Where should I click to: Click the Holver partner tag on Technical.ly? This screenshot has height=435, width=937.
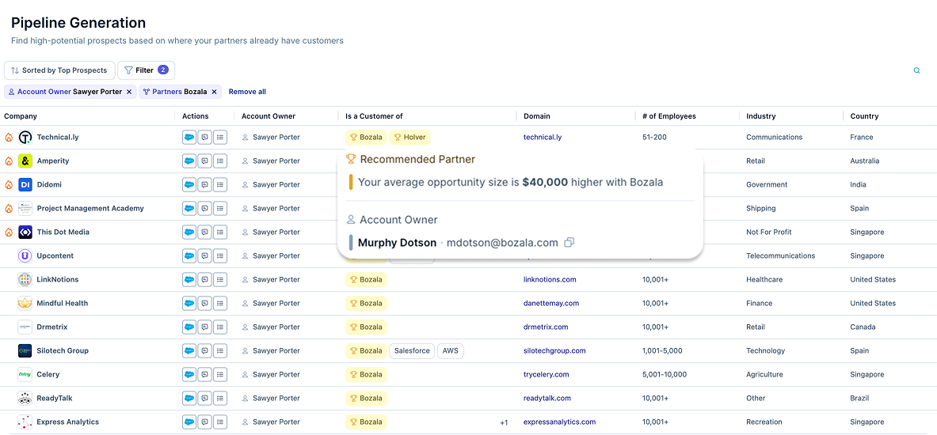pyautogui.click(x=410, y=138)
